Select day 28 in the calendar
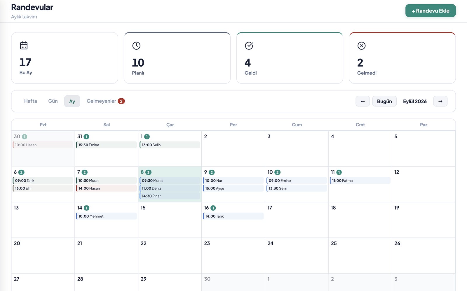 [106, 282]
